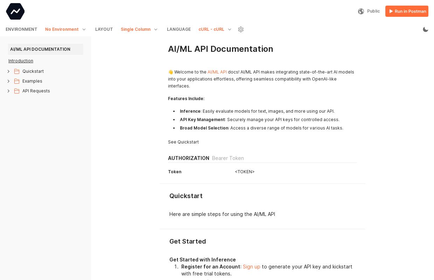This screenshot has height=280, width=434.
Task: Click the Public visibility label
Action: point(373,11)
